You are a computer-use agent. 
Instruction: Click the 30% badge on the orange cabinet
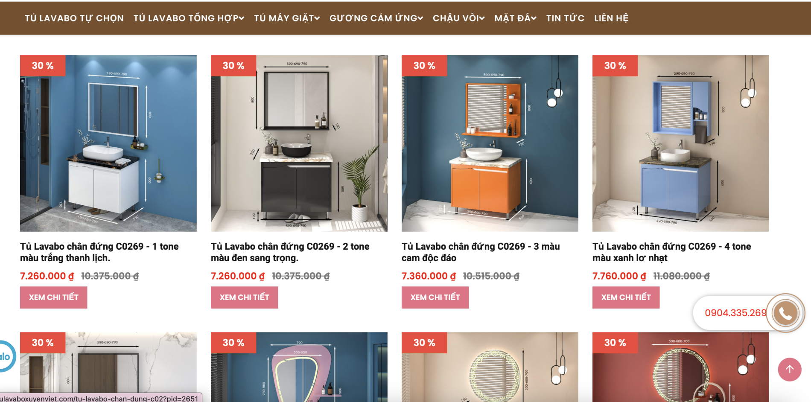coord(424,66)
